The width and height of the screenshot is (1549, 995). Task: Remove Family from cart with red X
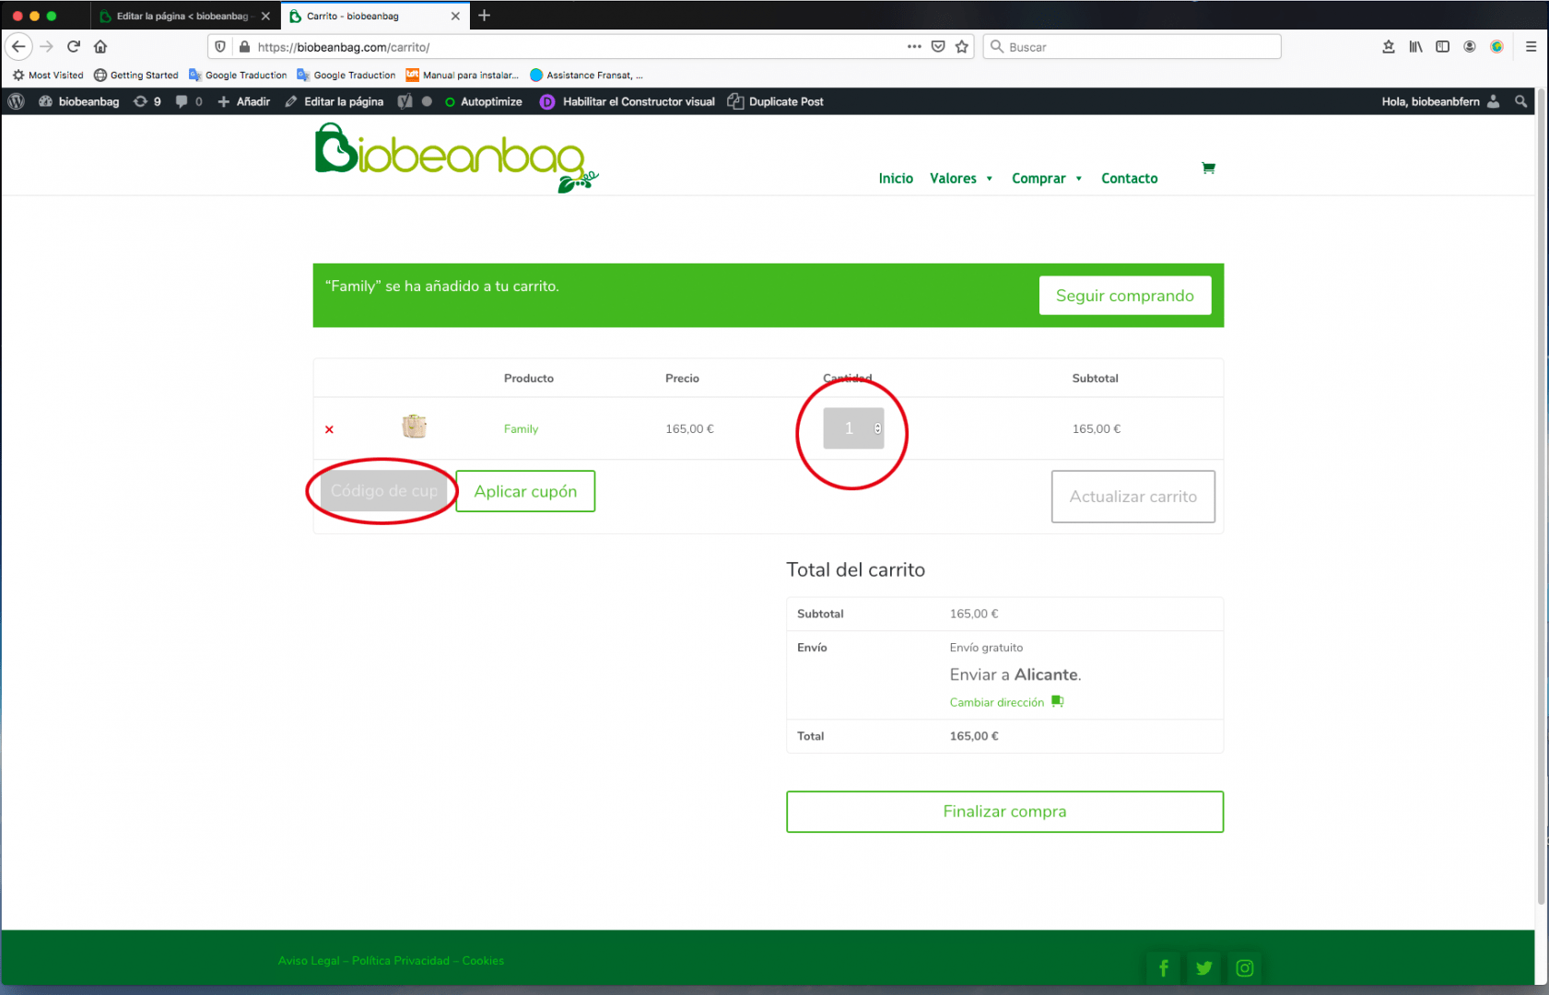pyautogui.click(x=329, y=429)
